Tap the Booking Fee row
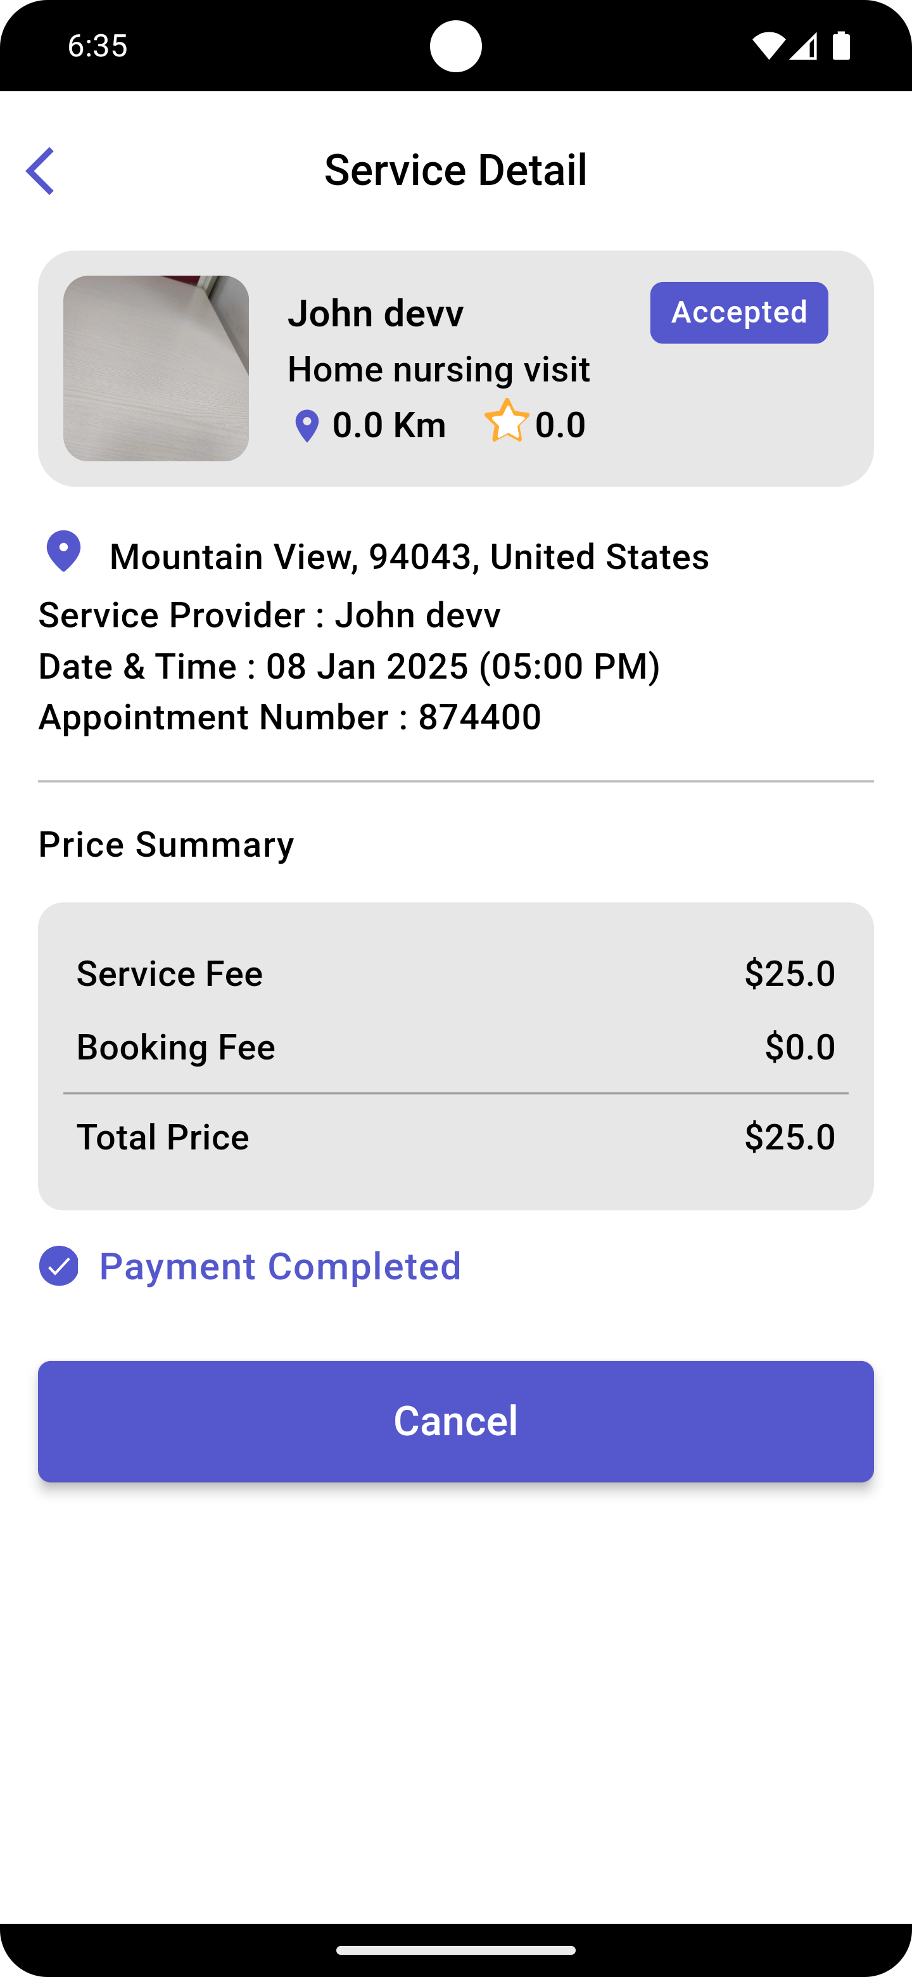This screenshot has width=912, height=1977. tap(455, 1047)
